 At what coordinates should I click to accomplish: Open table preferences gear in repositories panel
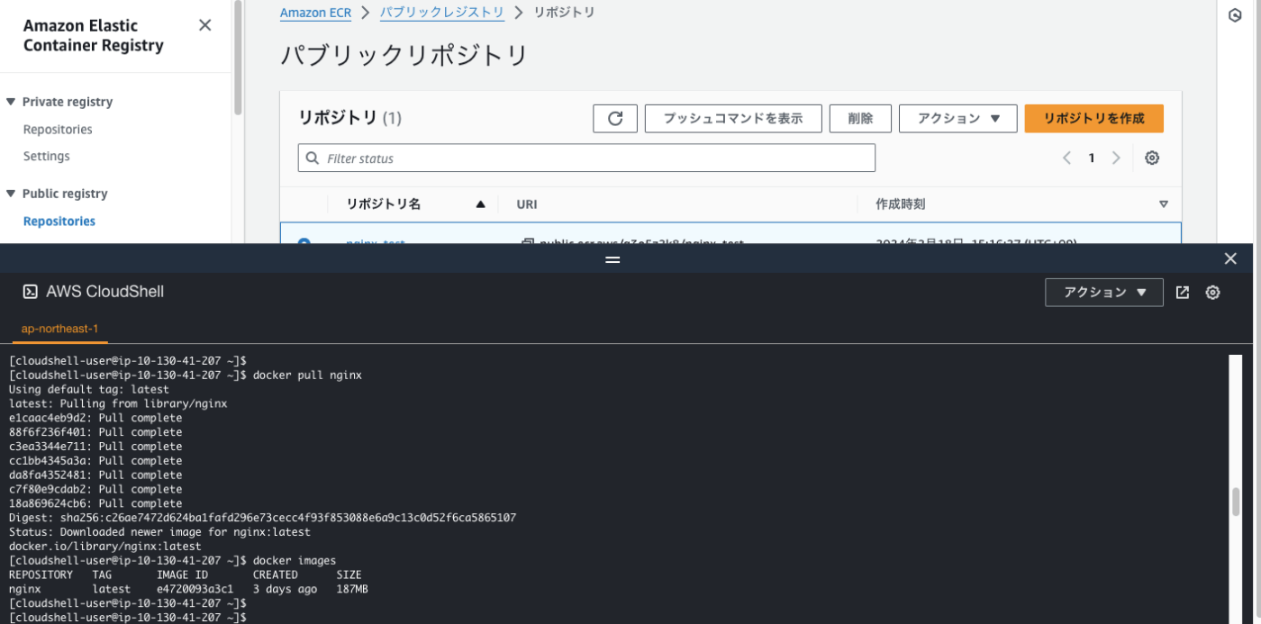pos(1151,158)
